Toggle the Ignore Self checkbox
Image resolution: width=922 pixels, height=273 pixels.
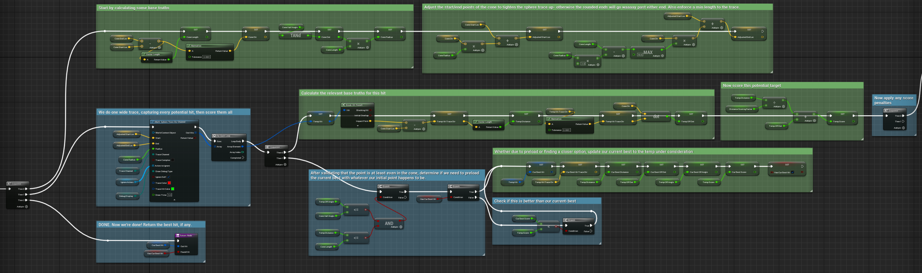(x=169, y=177)
